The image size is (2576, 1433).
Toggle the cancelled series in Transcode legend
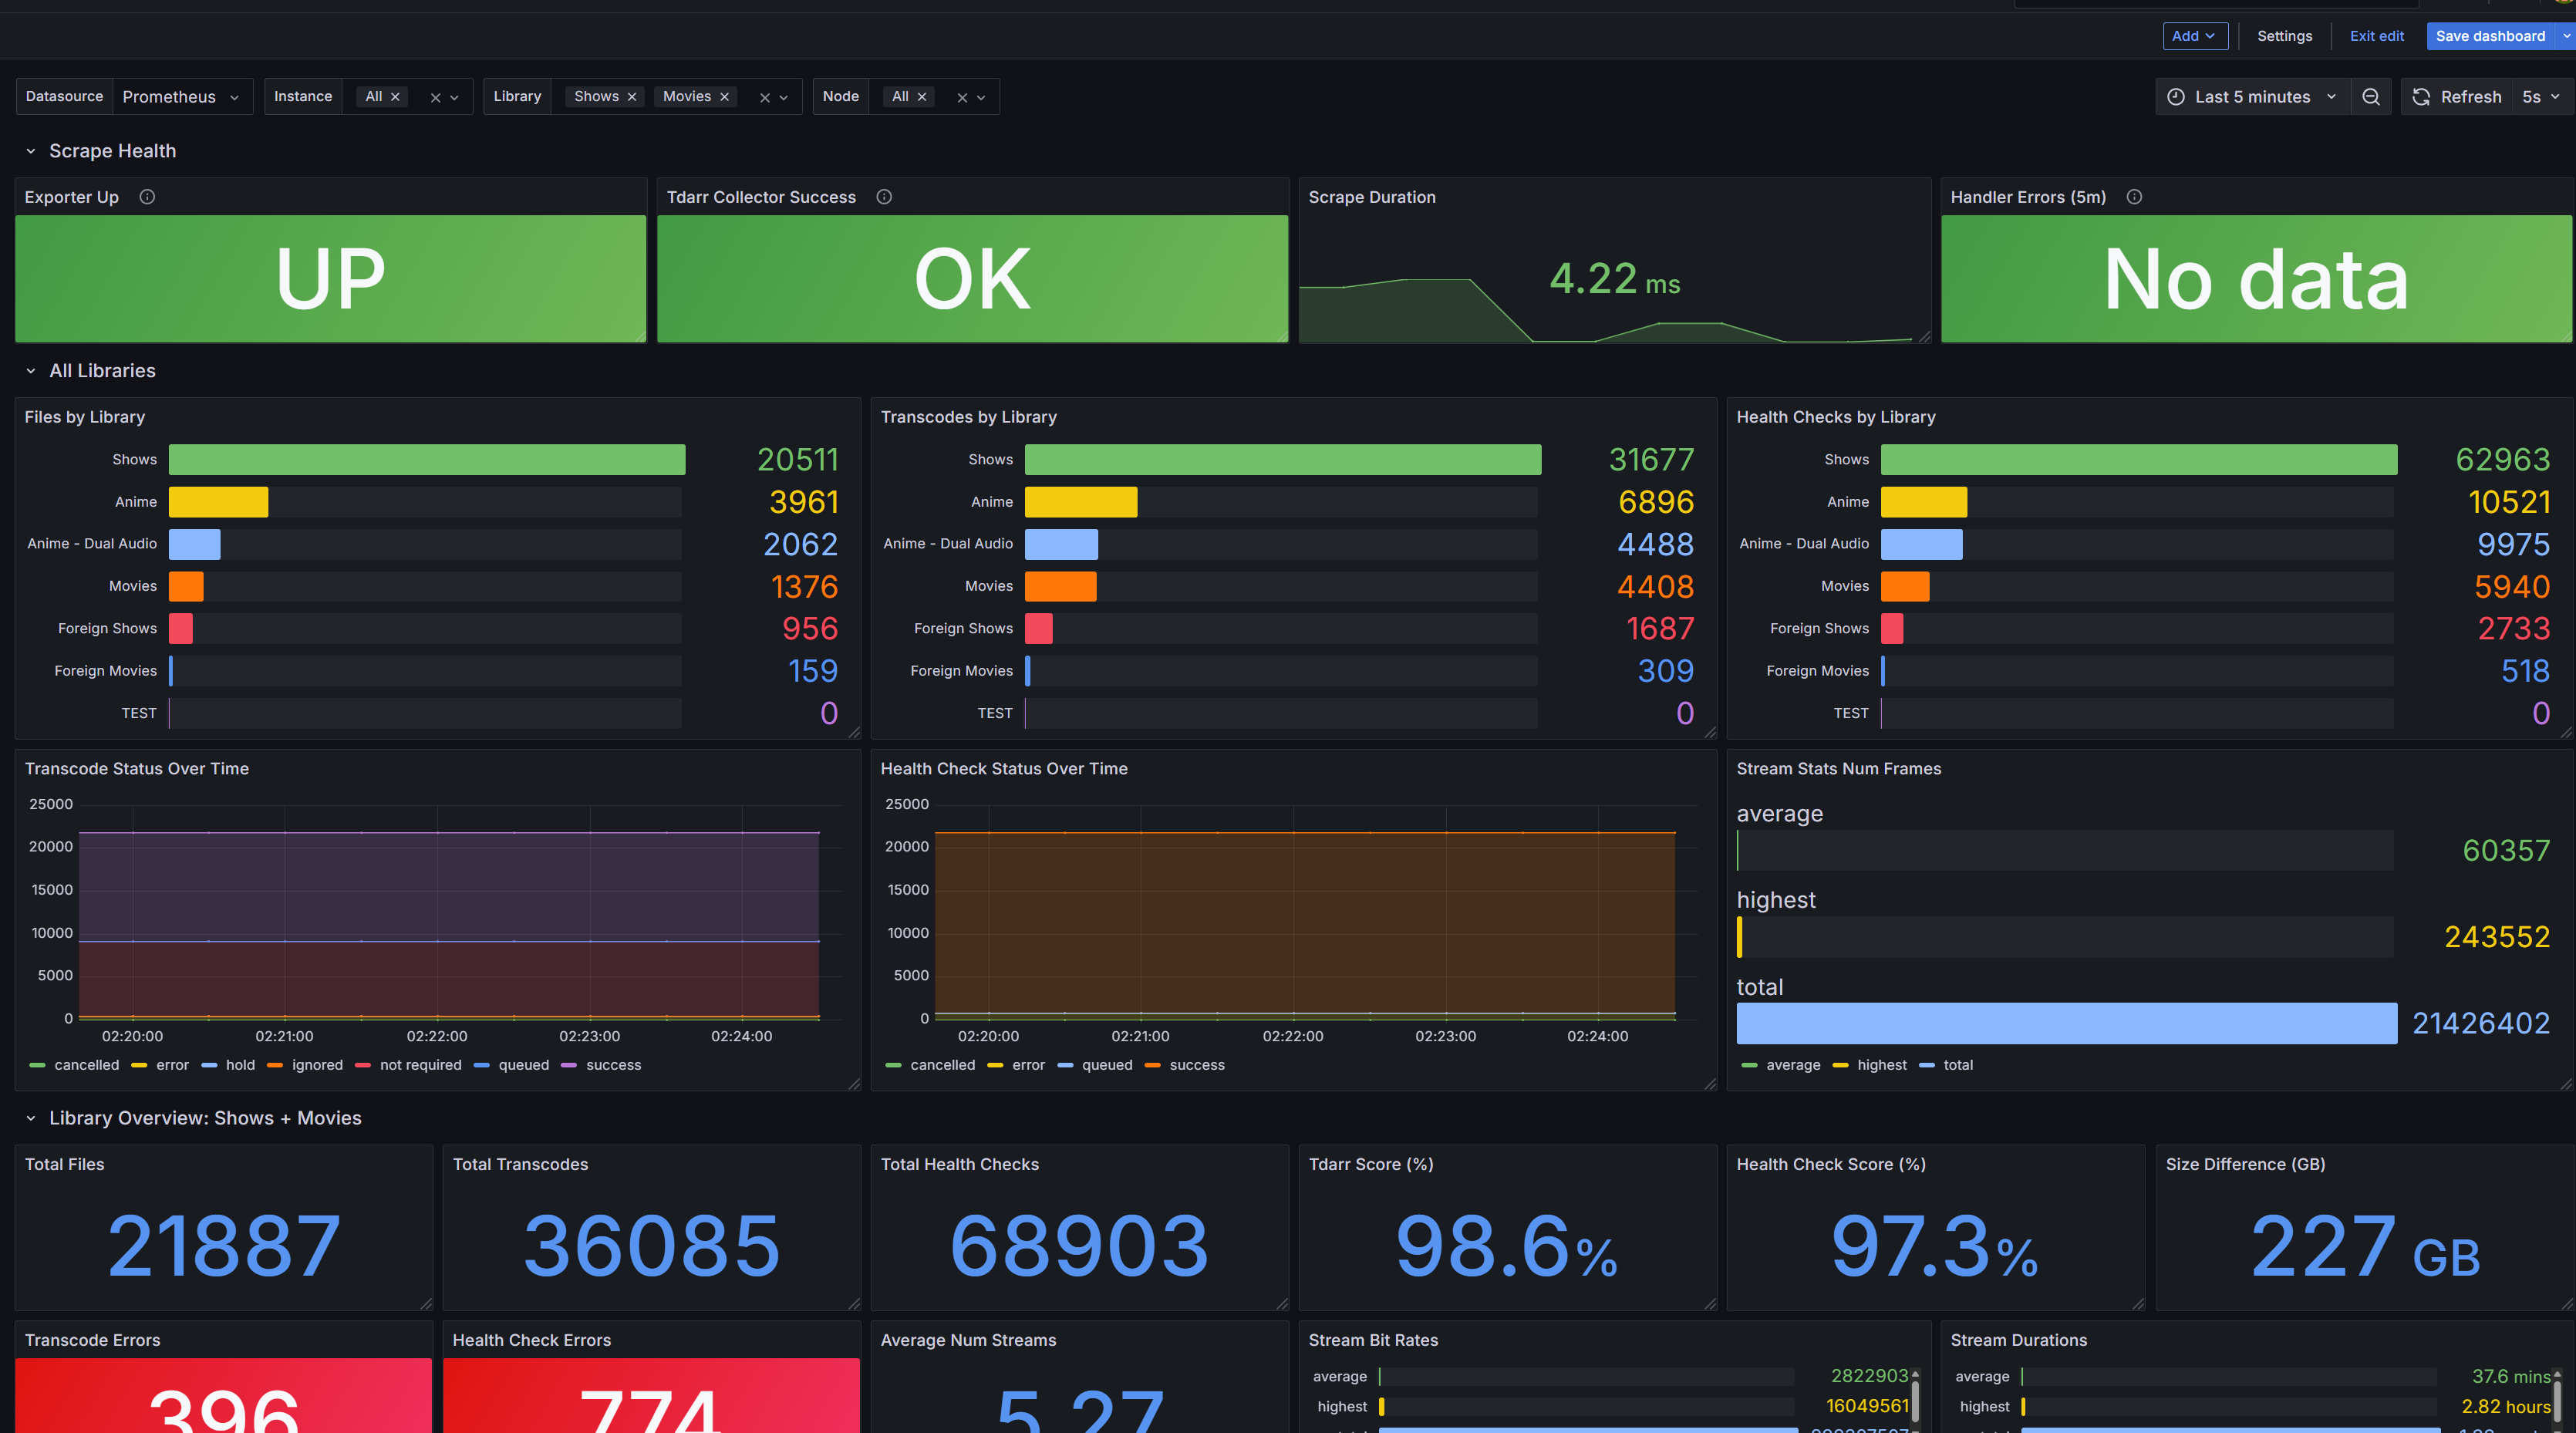(x=75, y=1065)
